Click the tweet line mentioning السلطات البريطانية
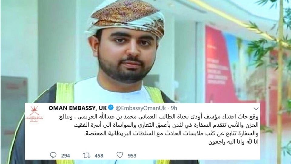This screenshot has width=291, height=164. click(171, 134)
